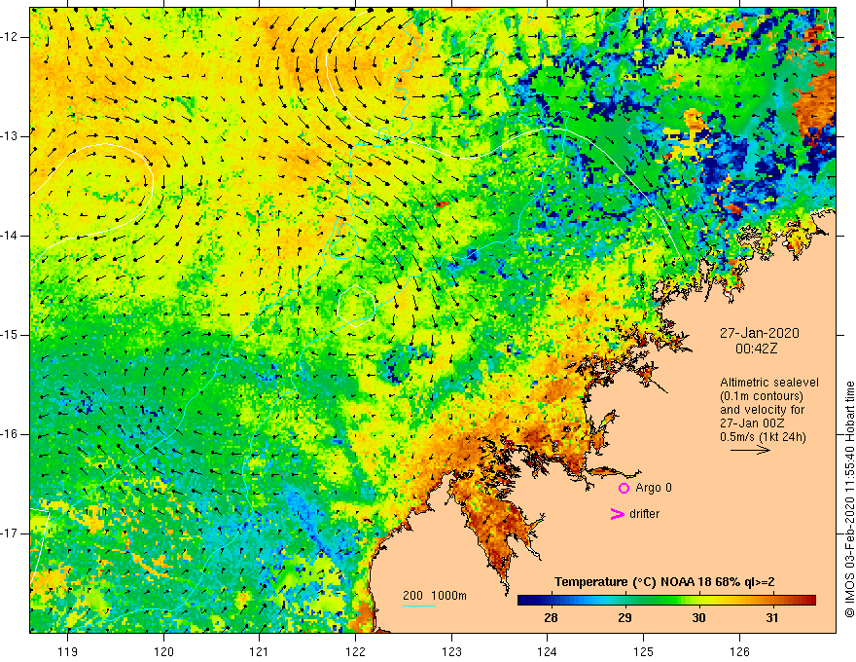Click the '27-Jan-2020' date text

pos(760,333)
